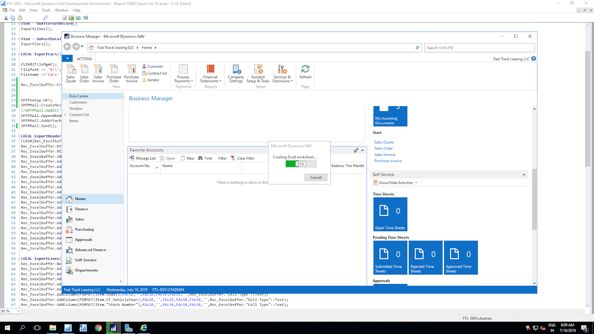
Task: Open the Favorite Accounts customize gear icon
Action: [356, 150]
